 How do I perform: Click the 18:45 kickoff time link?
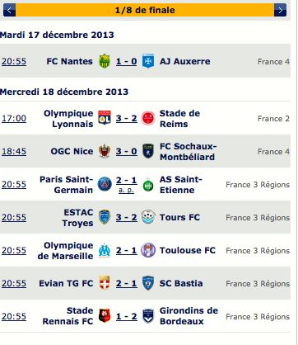[x=14, y=151]
